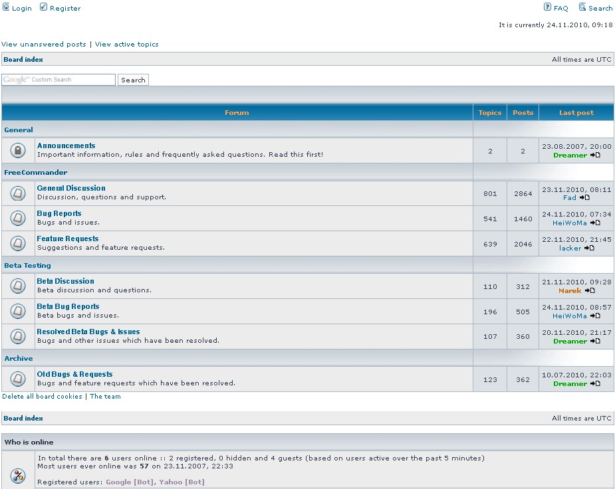Open latest post icon in Resolved Beta Bugs row
Screen dimensions: 615x489
tap(596, 342)
